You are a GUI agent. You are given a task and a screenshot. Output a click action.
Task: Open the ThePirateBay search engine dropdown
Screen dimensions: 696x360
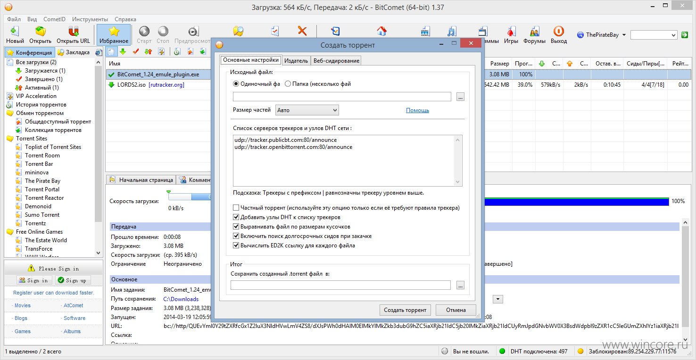click(x=624, y=35)
